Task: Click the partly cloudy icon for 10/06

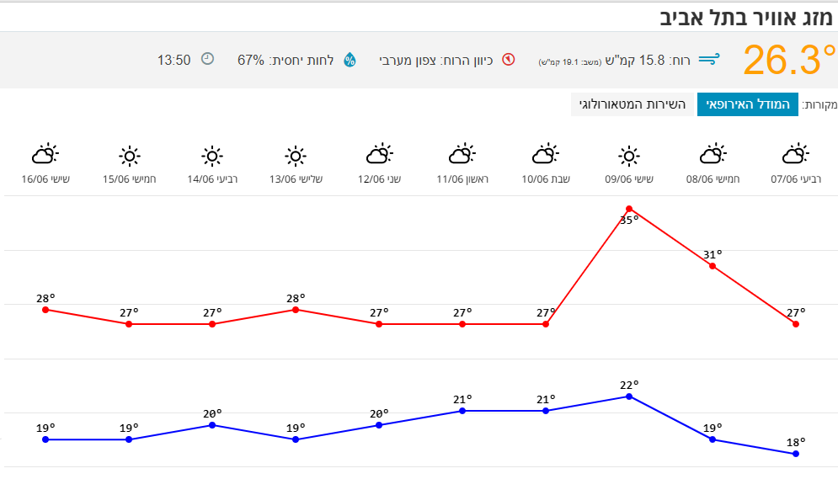Action: pyautogui.click(x=546, y=155)
